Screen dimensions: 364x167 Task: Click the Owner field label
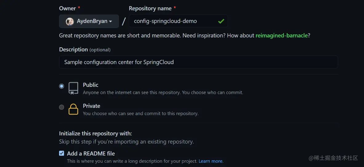68,8
